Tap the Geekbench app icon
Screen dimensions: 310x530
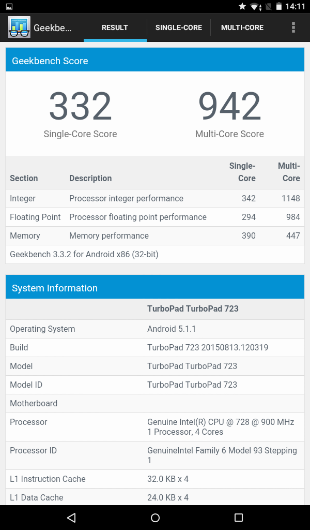19,27
